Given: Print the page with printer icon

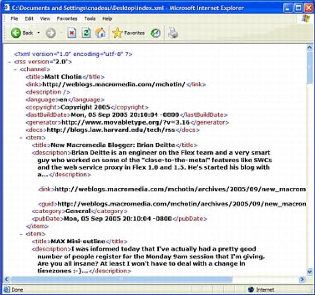Looking at the screenshot, I should click(x=173, y=33).
